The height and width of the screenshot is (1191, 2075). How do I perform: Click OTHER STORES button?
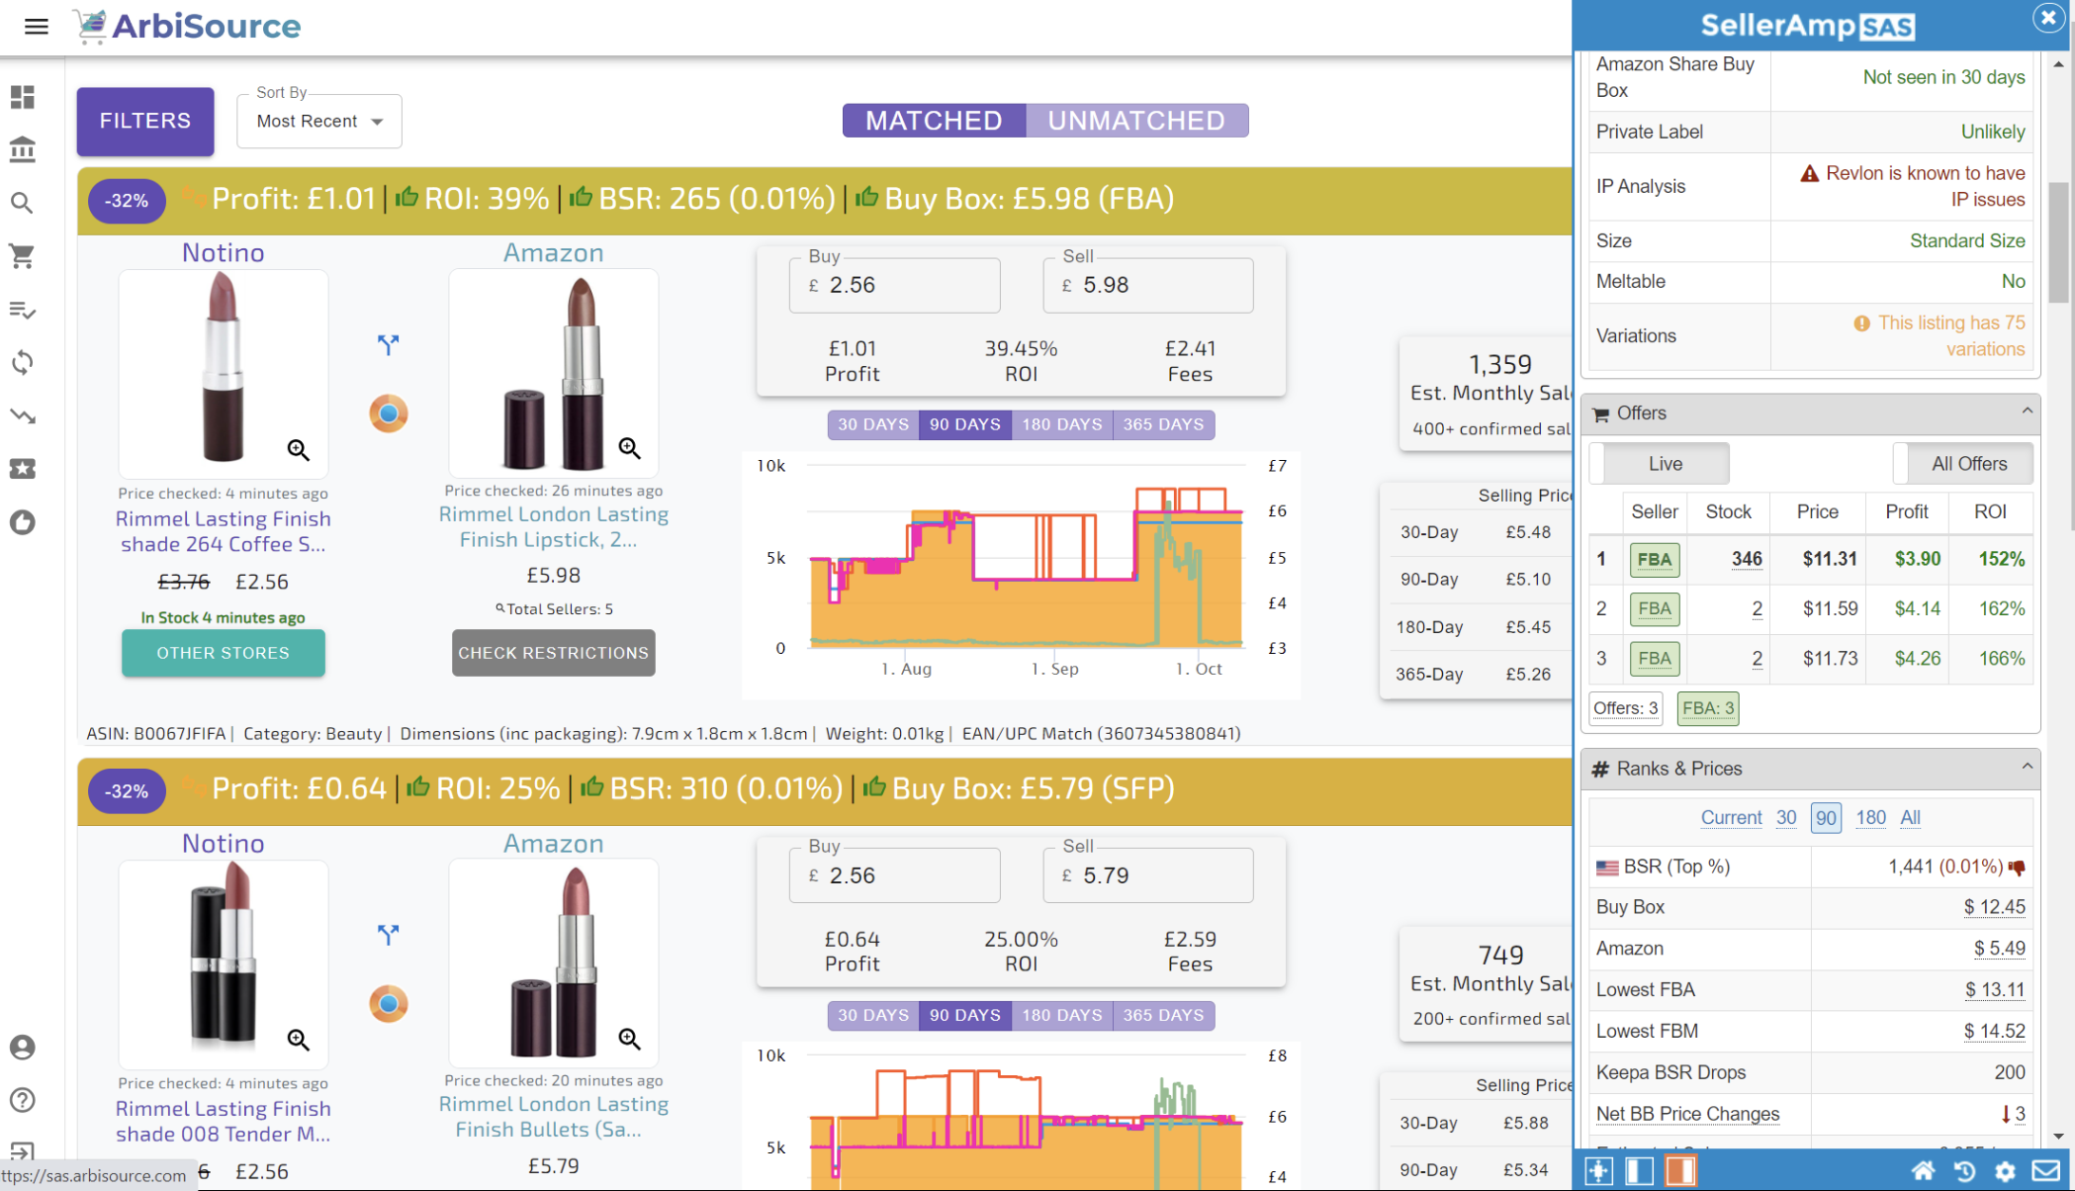tap(224, 653)
